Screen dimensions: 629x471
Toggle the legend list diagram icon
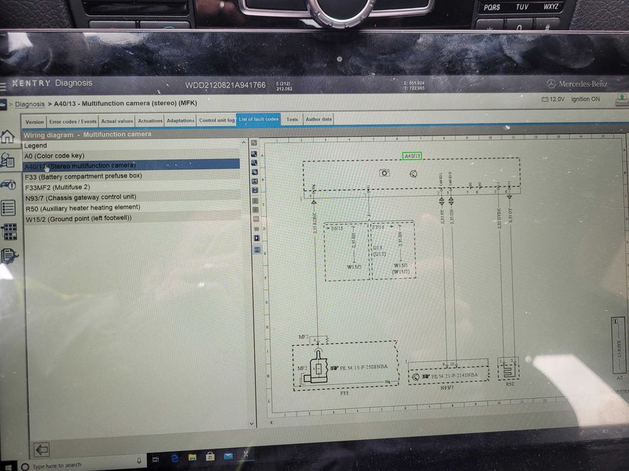click(x=257, y=250)
